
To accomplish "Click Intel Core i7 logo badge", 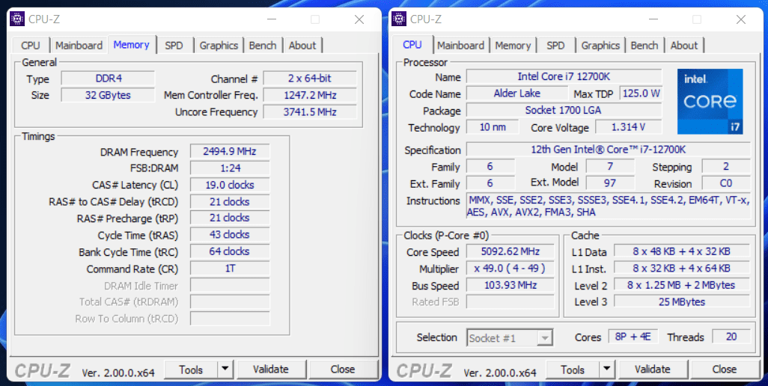I will 710,101.
